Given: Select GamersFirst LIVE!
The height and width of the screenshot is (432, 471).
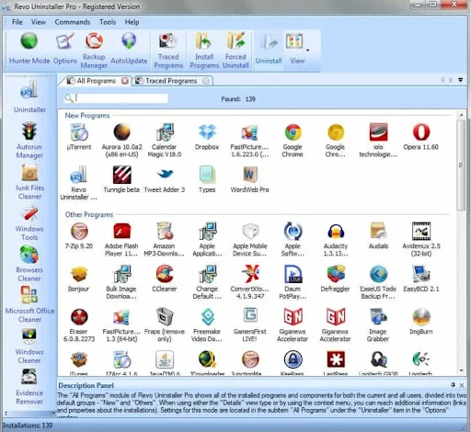Looking at the screenshot, I should (x=249, y=325).
